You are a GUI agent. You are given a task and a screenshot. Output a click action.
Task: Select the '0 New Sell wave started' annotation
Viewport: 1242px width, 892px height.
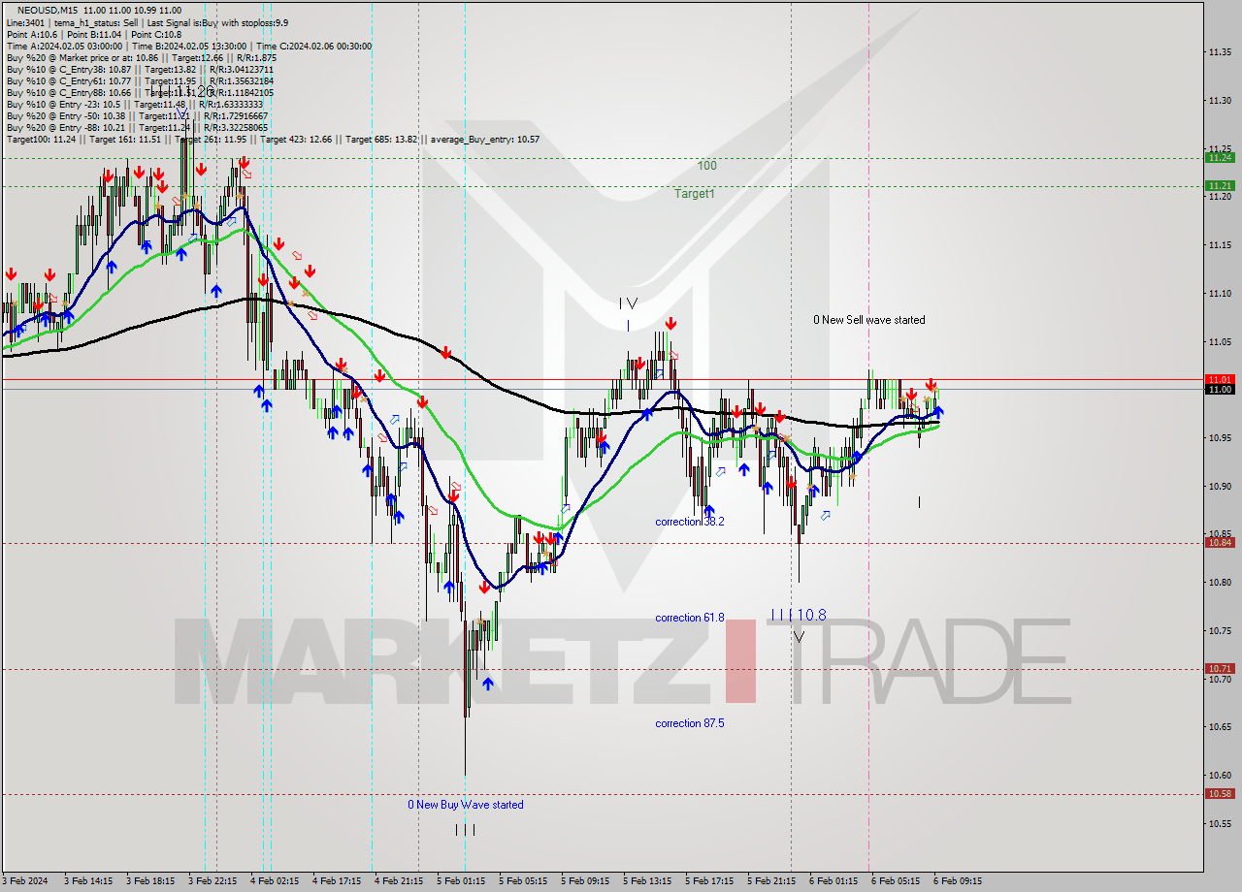pos(869,320)
